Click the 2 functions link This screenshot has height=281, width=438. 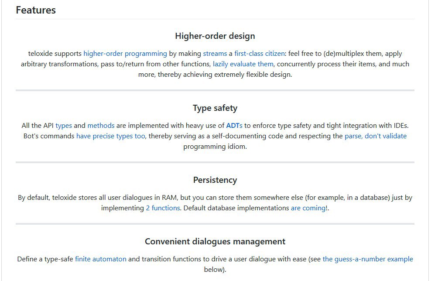(x=163, y=208)
